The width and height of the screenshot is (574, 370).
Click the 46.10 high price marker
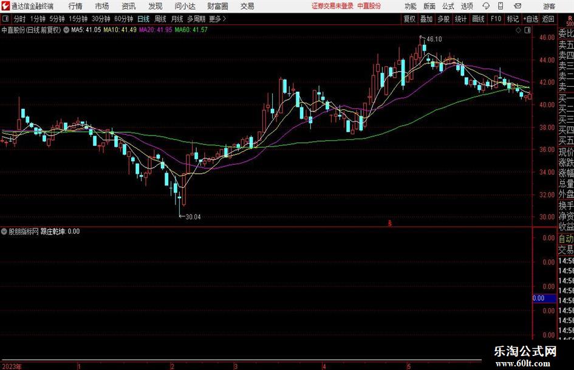pos(434,39)
